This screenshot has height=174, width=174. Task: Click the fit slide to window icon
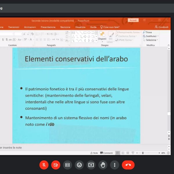(x=168, y=153)
